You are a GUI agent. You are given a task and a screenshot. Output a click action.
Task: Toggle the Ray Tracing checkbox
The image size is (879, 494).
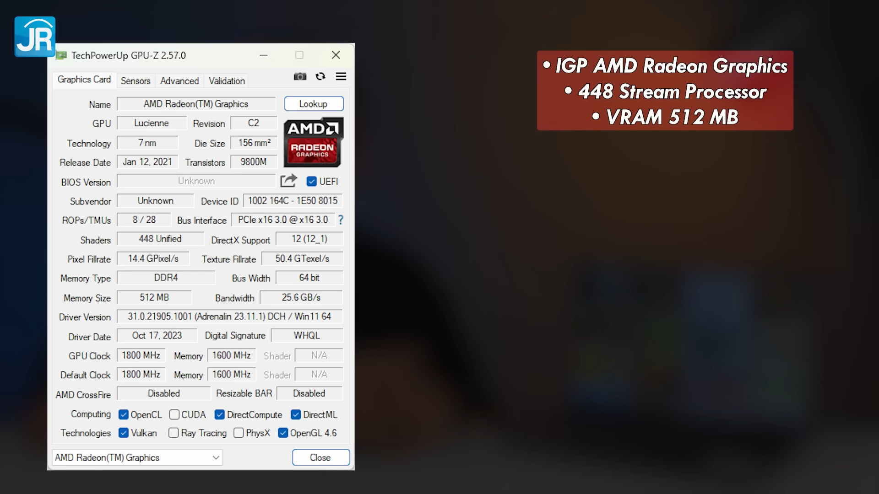tap(174, 433)
